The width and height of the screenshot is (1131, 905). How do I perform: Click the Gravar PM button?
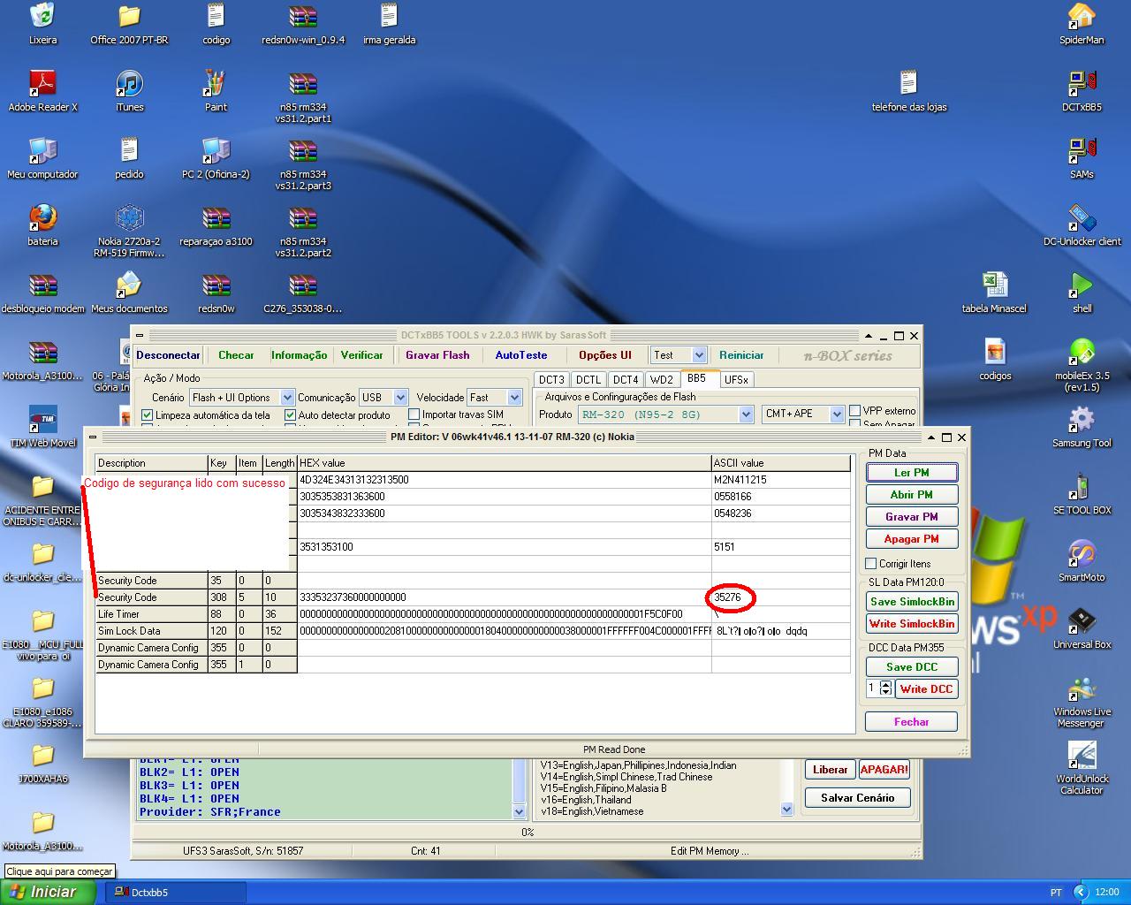pyautogui.click(x=911, y=517)
